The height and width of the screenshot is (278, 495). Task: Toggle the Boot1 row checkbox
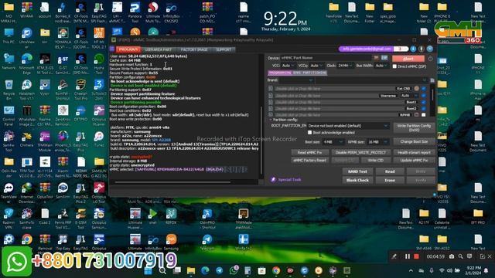coord(424,102)
